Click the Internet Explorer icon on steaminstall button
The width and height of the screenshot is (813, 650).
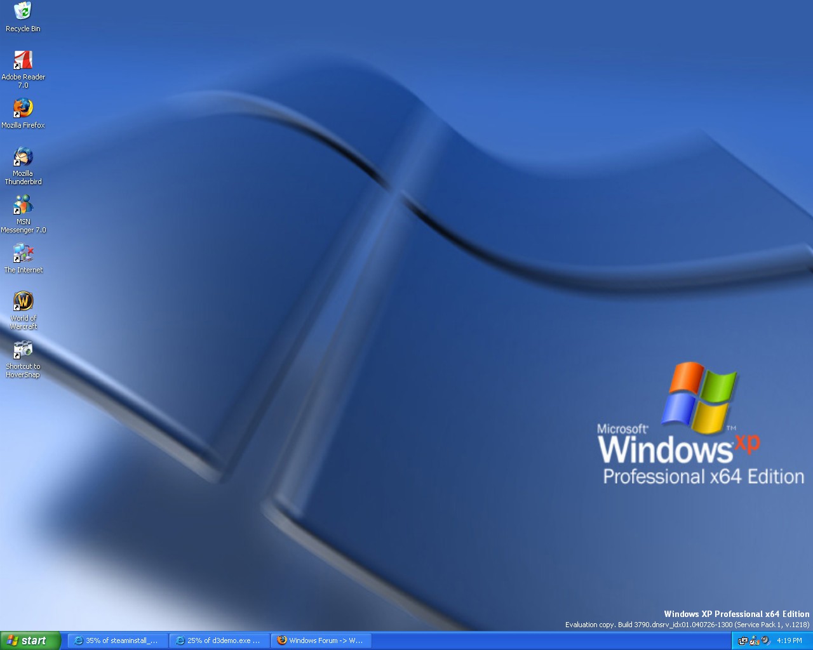79,641
